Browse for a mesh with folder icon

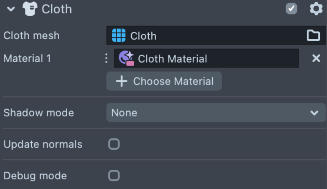(x=313, y=36)
